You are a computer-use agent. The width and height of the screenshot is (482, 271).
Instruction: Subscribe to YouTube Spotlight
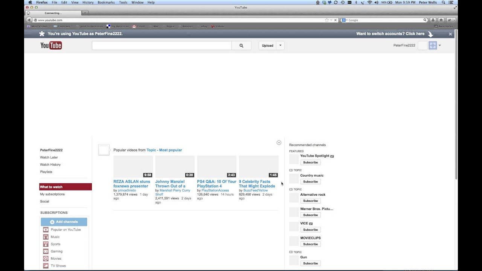pyautogui.click(x=310, y=163)
